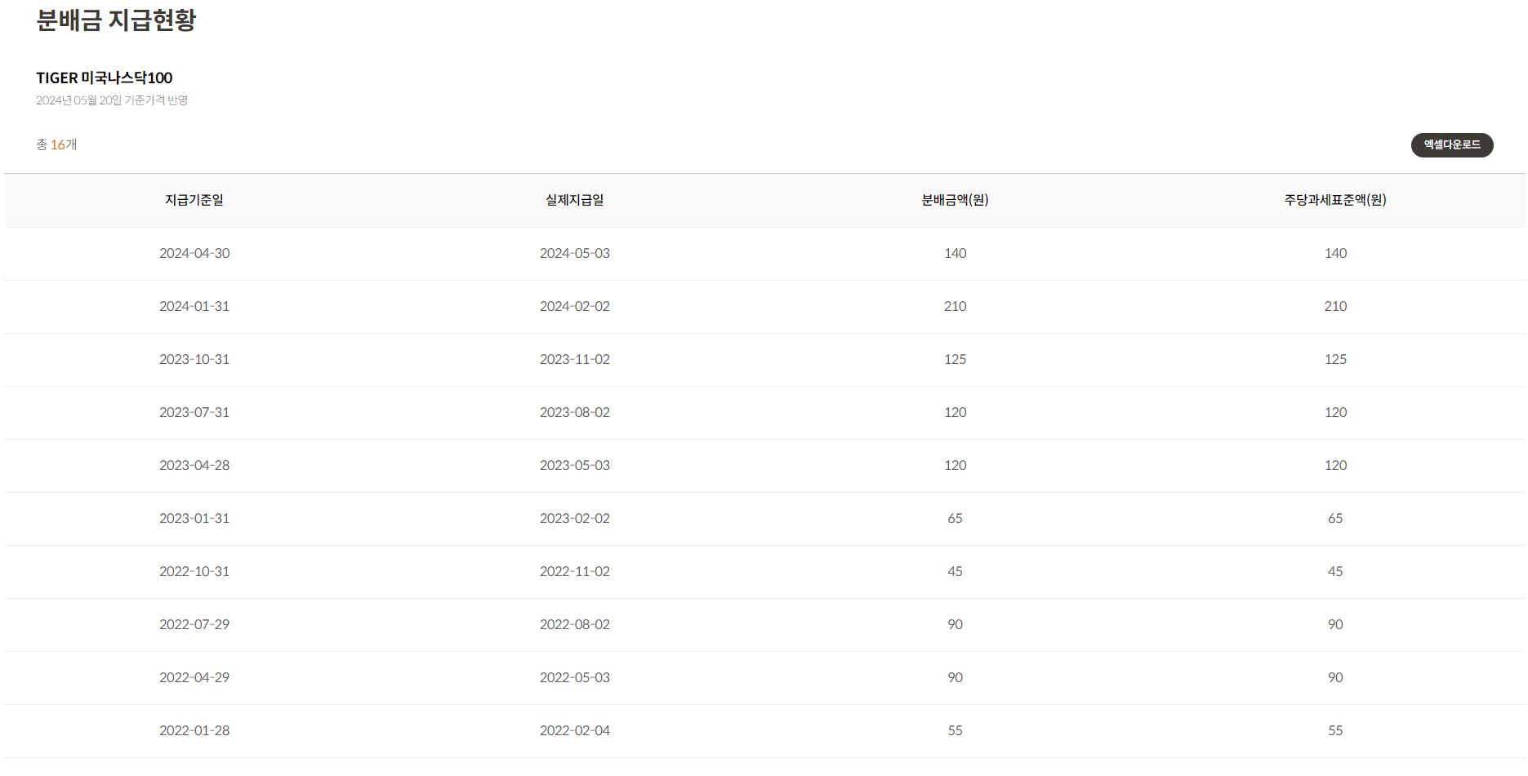Select the payment date 2022-05-03
1528x776 pixels.
pos(575,677)
